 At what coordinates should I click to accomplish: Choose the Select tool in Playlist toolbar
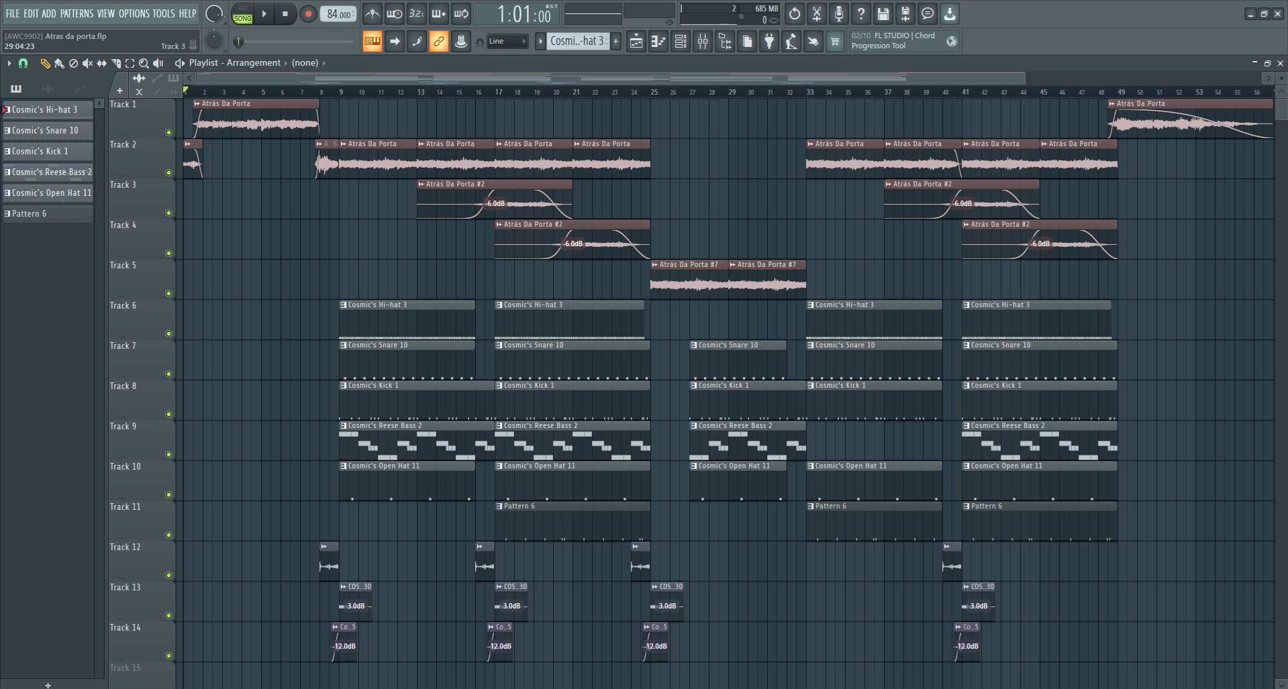[130, 63]
